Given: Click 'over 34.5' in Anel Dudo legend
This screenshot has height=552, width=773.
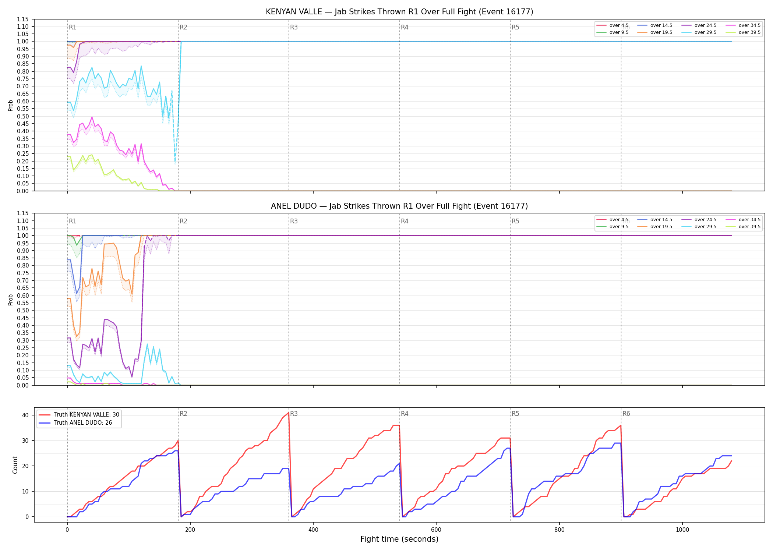Looking at the screenshot, I should [x=743, y=220].
